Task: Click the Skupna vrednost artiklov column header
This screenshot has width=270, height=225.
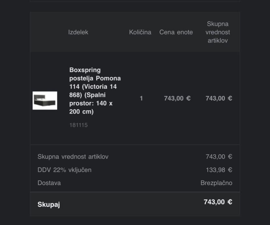Action: (x=218, y=32)
